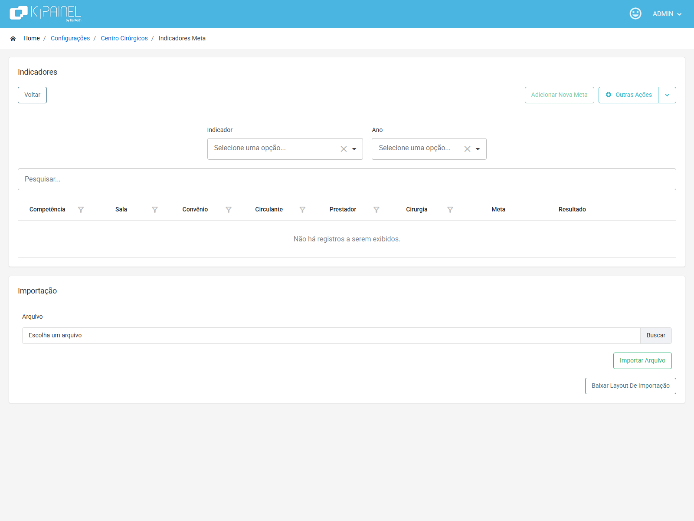The image size is (694, 521).
Task: Filter the Sala column
Action: click(x=155, y=210)
